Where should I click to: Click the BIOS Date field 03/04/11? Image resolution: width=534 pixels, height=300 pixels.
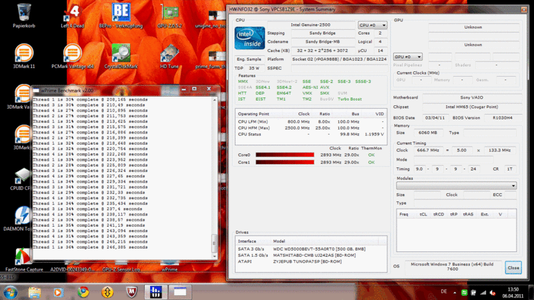pyautogui.click(x=435, y=118)
